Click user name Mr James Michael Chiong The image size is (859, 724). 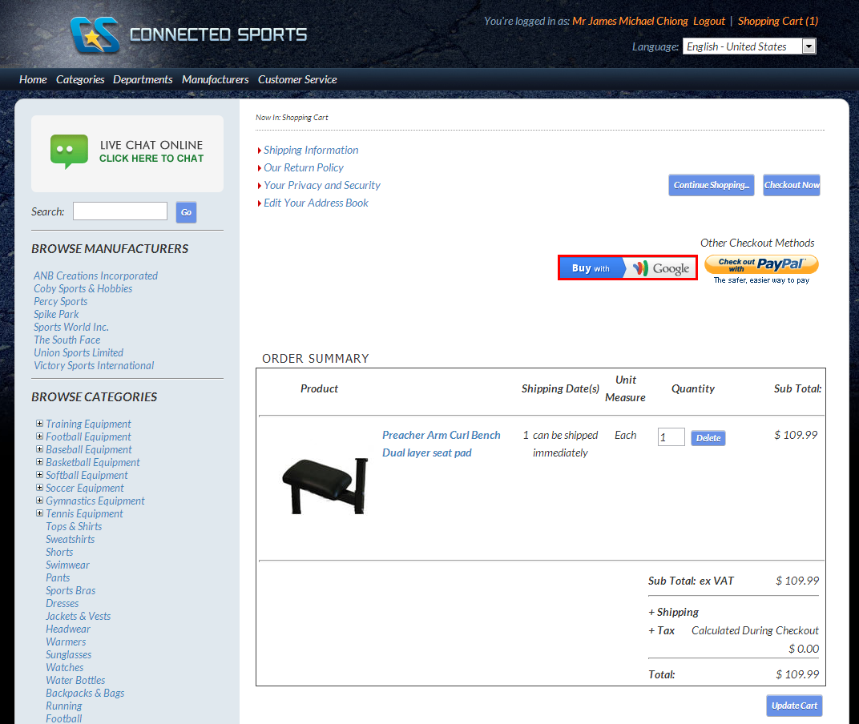click(630, 21)
